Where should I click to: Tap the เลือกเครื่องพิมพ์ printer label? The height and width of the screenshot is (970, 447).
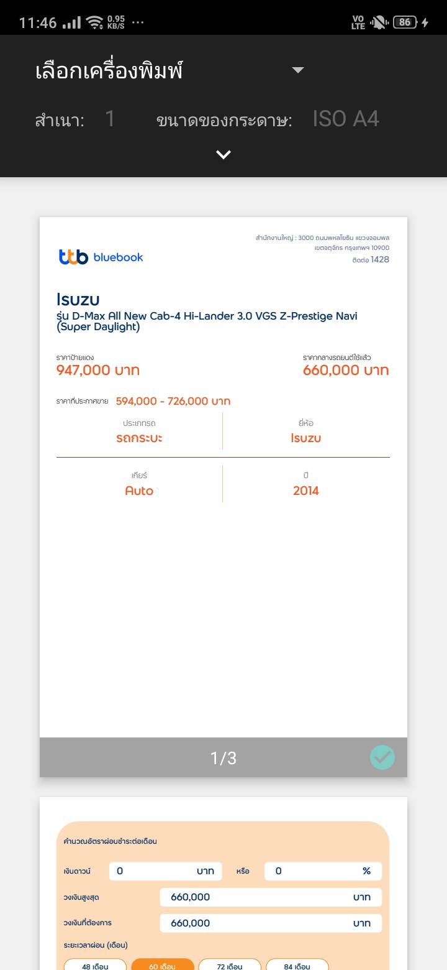coord(109,71)
